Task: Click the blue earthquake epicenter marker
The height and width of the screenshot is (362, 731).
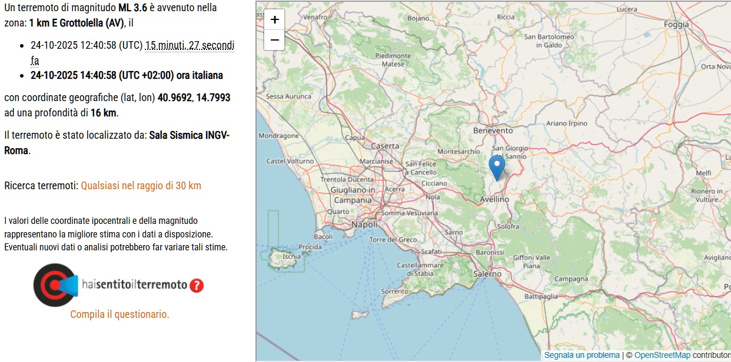Action: 497,166
